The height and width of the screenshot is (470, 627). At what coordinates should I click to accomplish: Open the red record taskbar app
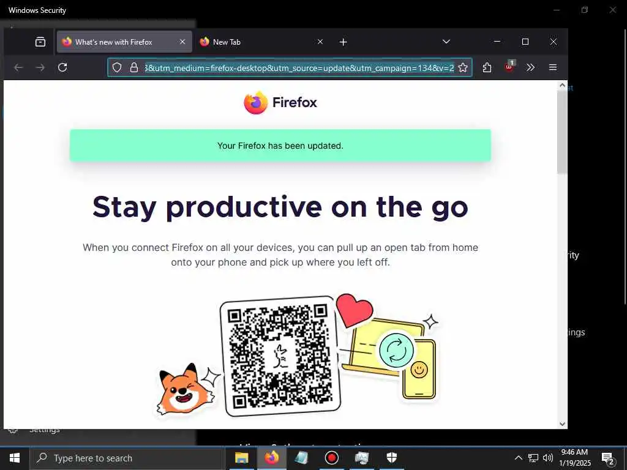click(331, 458)
